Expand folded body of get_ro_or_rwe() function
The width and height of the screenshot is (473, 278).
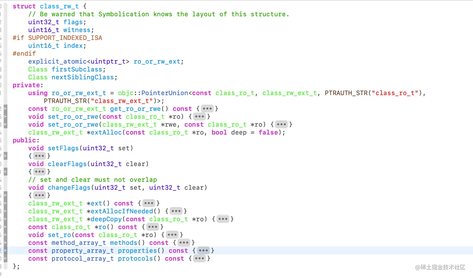coord(207,109)
